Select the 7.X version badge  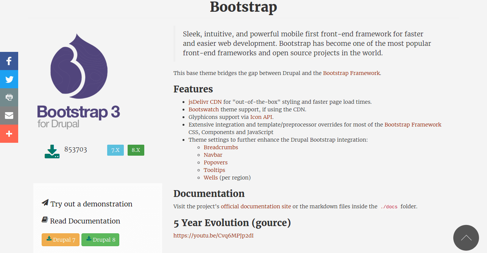pos(116,150)
